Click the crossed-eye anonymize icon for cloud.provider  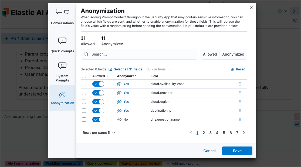tap(119, 93)
